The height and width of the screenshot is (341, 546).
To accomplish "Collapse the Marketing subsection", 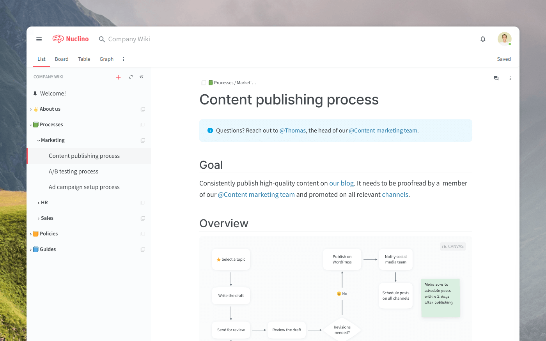I will pos(39,141).
